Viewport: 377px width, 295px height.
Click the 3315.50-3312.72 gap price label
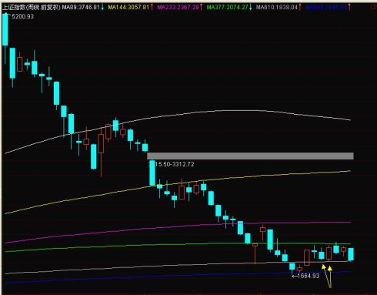(172, 164)
